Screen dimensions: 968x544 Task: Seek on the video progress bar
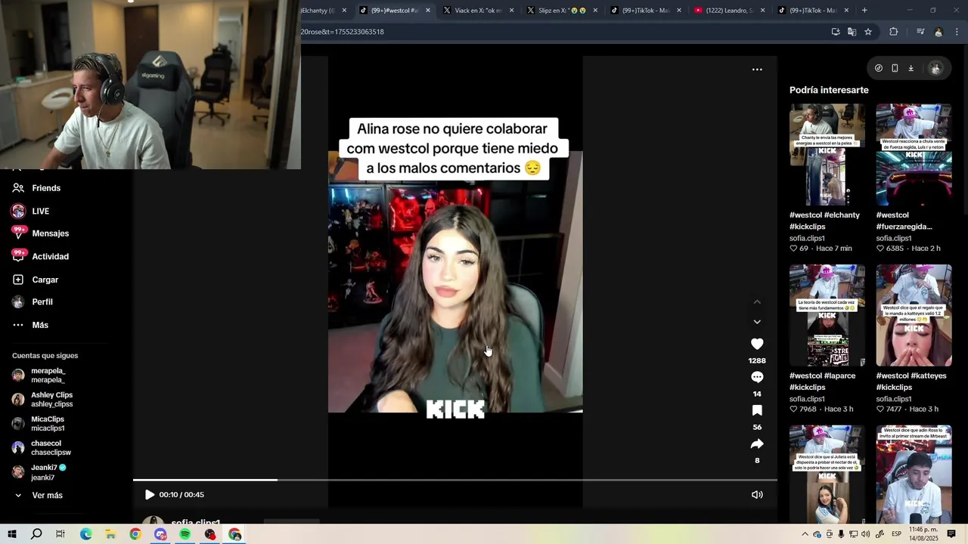455,480
